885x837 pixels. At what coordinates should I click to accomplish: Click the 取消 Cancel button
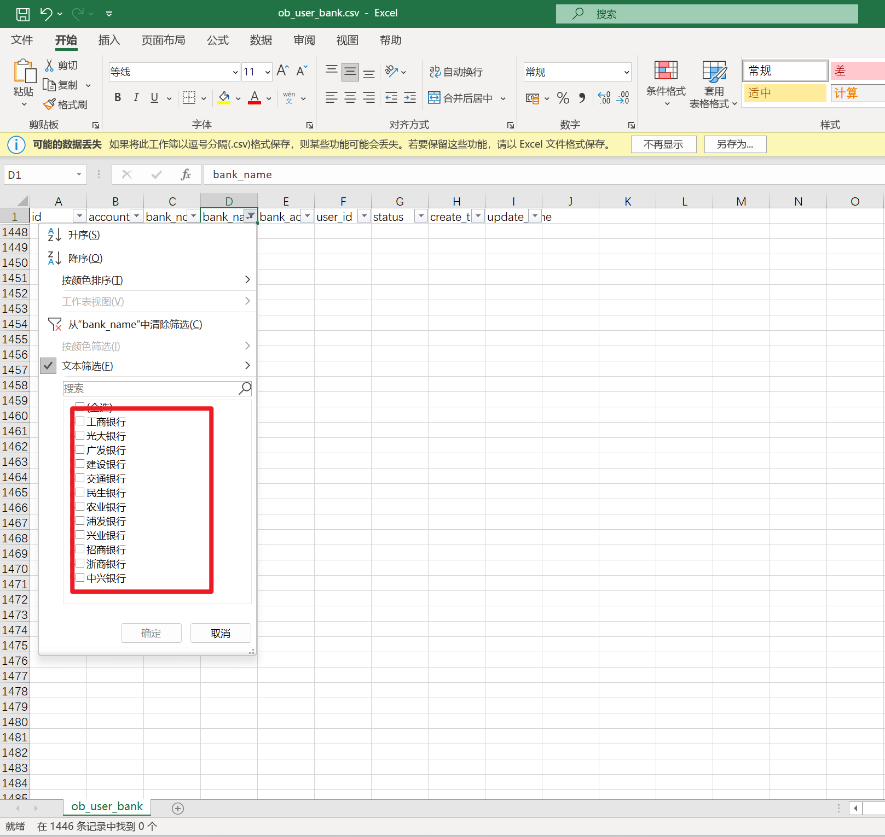click(x=221, y=633)
